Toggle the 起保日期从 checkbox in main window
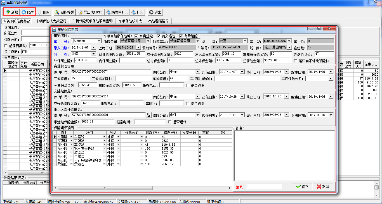Image resolution: width=382 pixels, height=204 pixels. pos(6,45)
